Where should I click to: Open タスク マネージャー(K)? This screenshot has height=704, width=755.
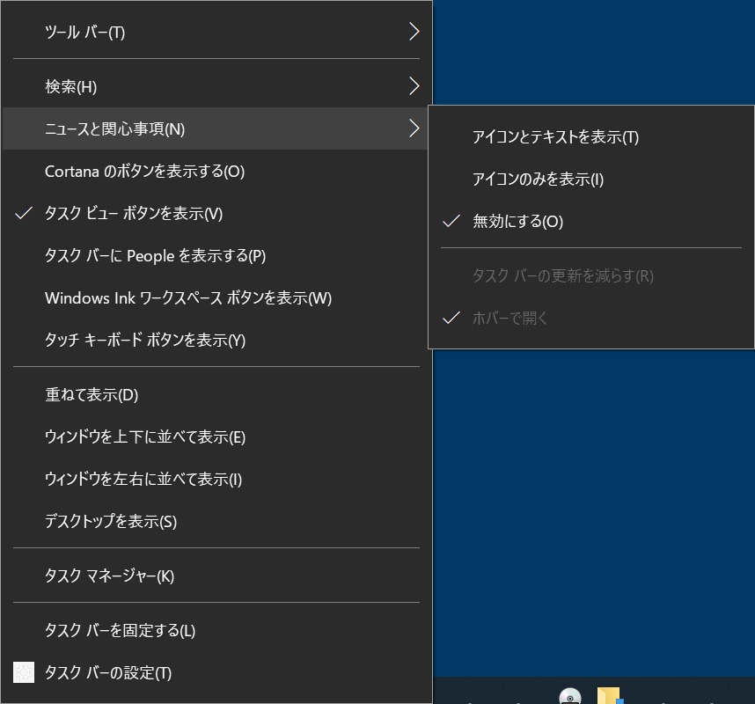(x=216, y=576)
